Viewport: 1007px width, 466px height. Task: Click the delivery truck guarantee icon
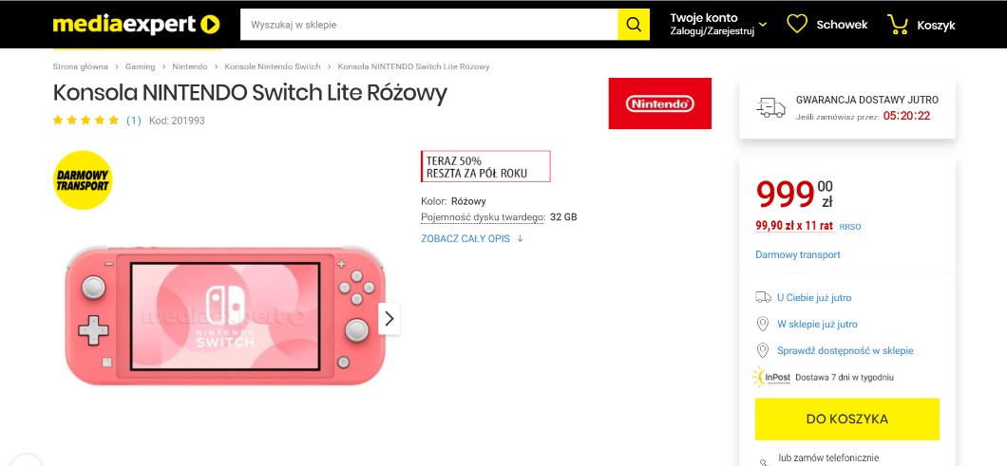(770, 107)
